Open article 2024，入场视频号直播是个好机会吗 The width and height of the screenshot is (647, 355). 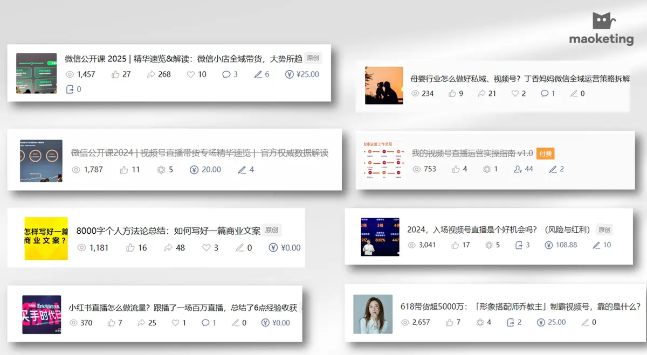click(x=500, y=229)
